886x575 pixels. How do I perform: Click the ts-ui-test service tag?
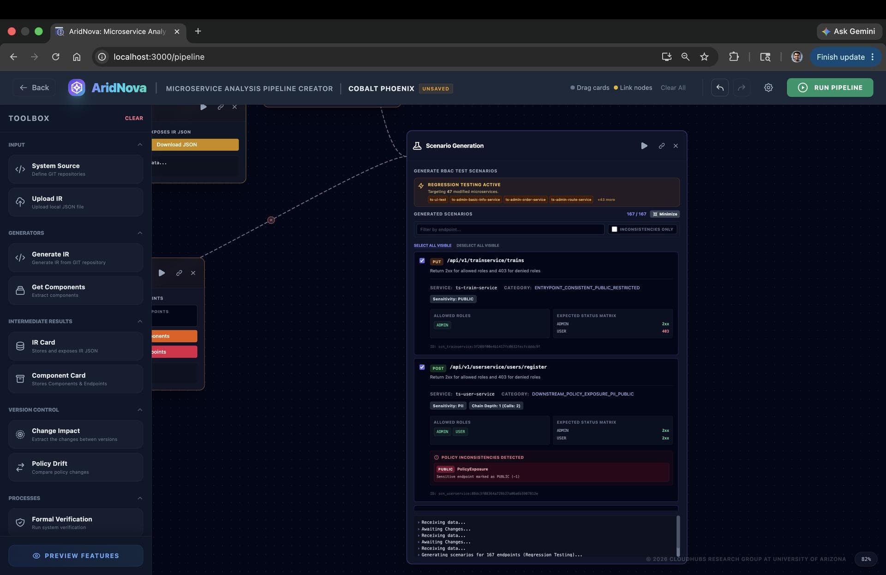tap(437, 200)
